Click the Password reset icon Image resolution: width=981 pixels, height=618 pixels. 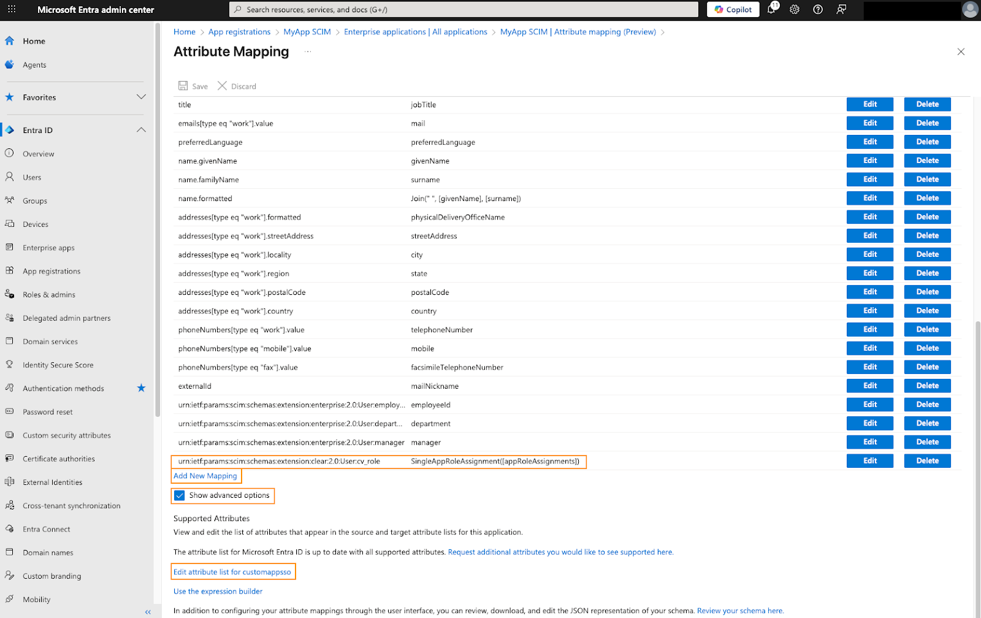9,411
